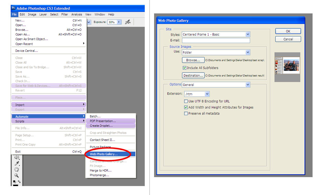Open the Exposure slider arrow next to 50%

(119, 22)
